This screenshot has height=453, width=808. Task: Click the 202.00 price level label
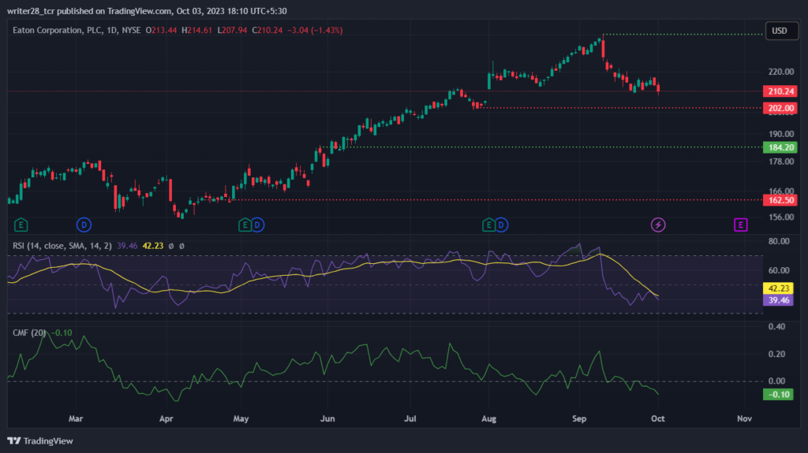click(780, 108)
